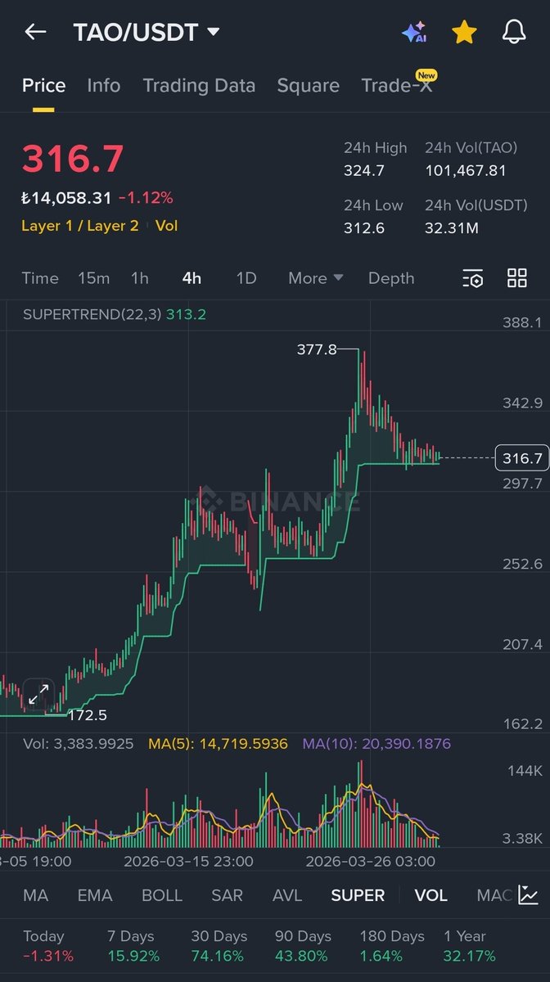Viewport: 550px width, 982px height.
Task: Tap the MA(10) volume value
Action: (376, 744)
